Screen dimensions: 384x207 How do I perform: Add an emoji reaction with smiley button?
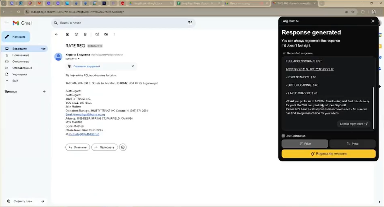[123, 147]
